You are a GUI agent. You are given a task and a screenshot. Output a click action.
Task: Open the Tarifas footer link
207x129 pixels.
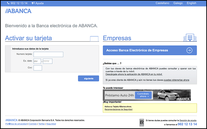(x=41, y=124)
